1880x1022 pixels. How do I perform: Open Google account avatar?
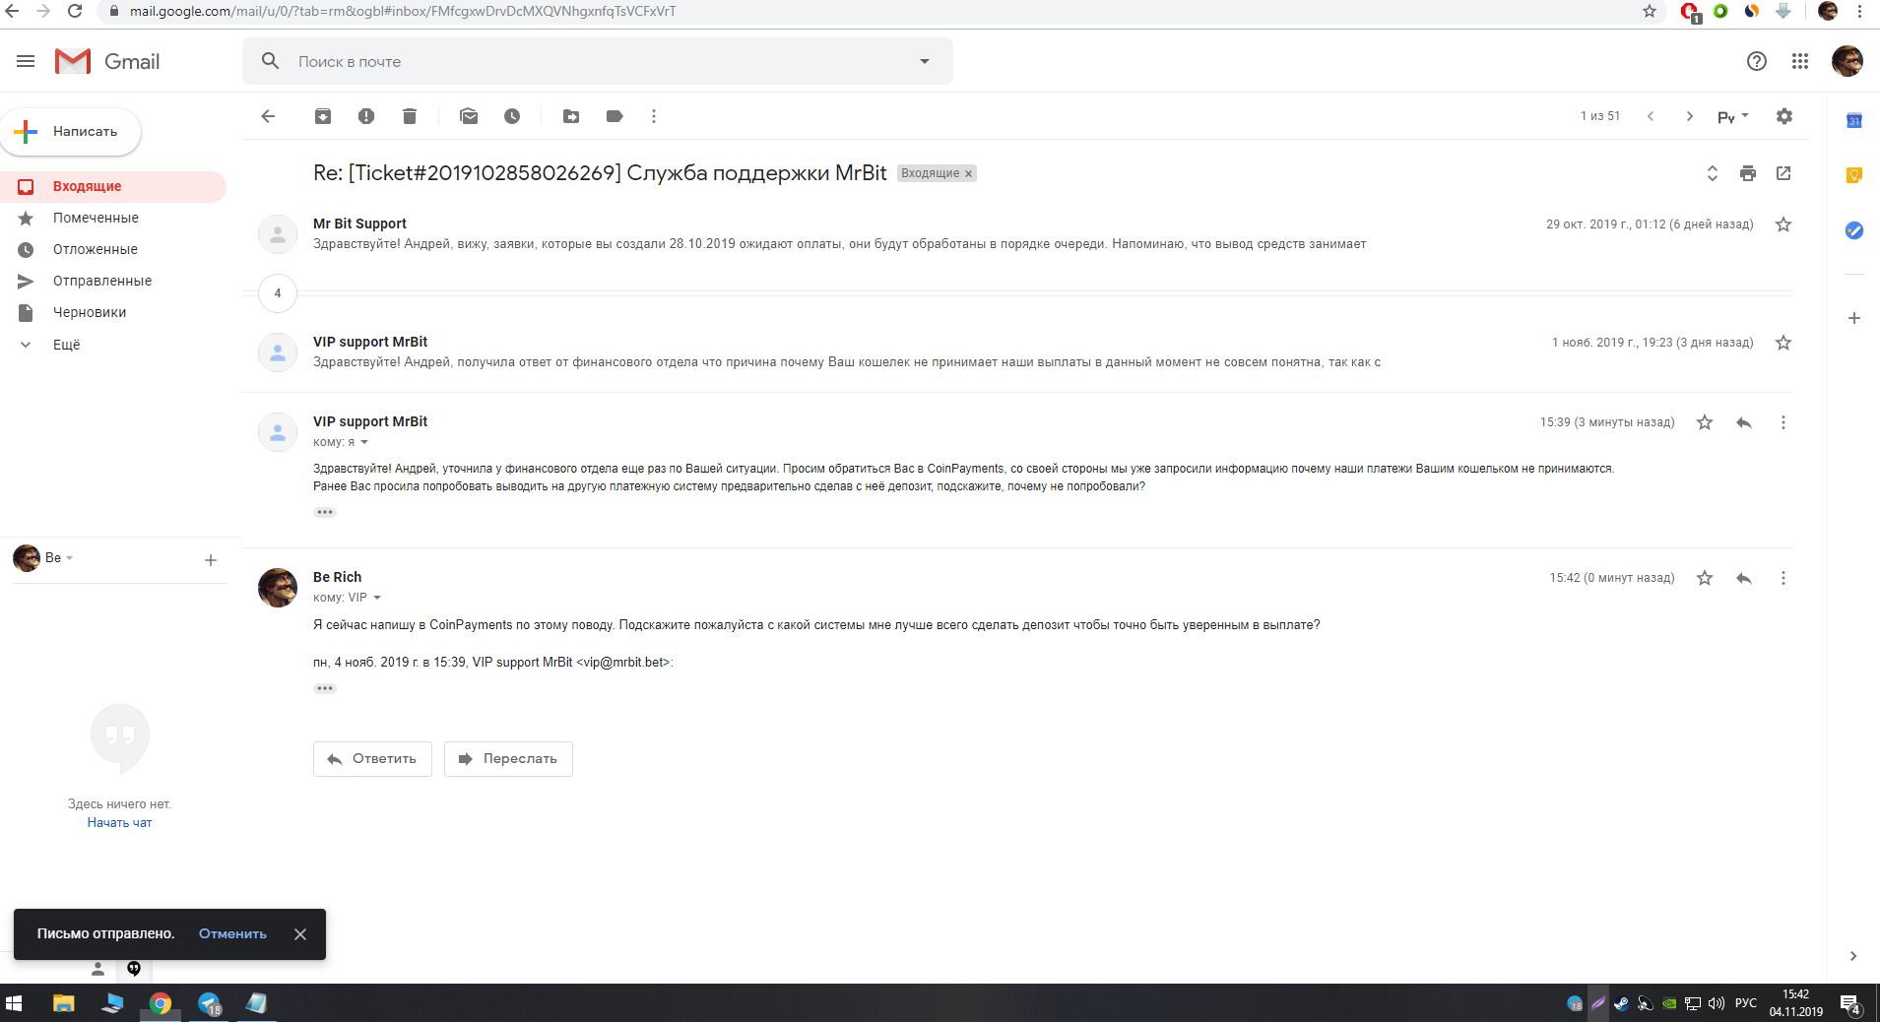[1848, 61]
